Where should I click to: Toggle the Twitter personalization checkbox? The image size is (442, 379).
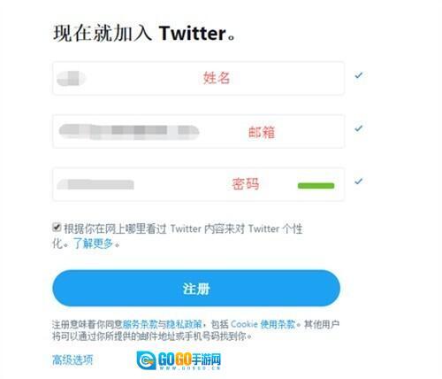pos(57,228)
